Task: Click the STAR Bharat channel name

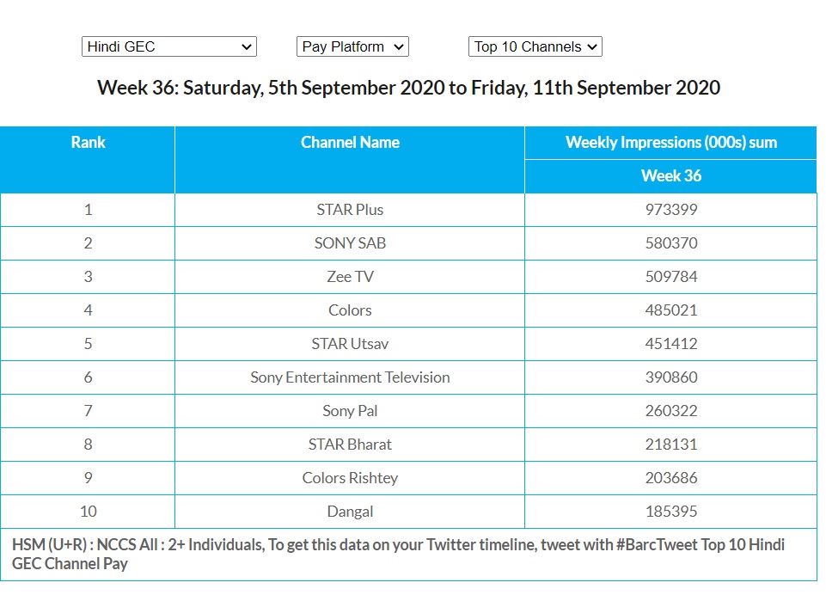Action: coord(350,445)
